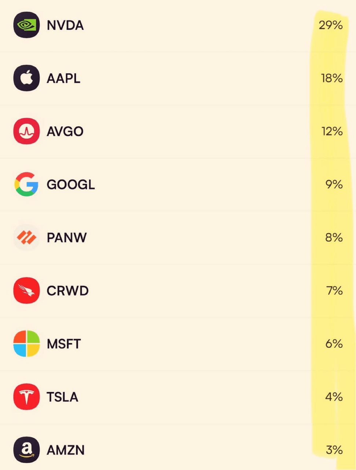Screen dimensions: 356x470
Task: Open the NVDA ticker label
Action: tap(65, 25)
